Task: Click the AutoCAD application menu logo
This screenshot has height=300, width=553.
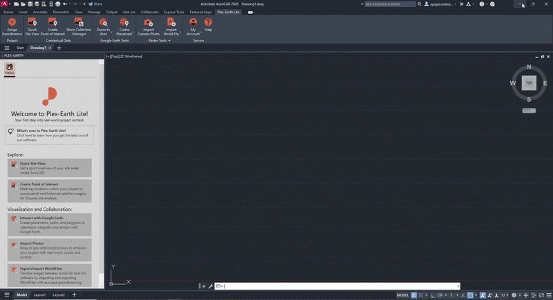Action: coord(4,4)
